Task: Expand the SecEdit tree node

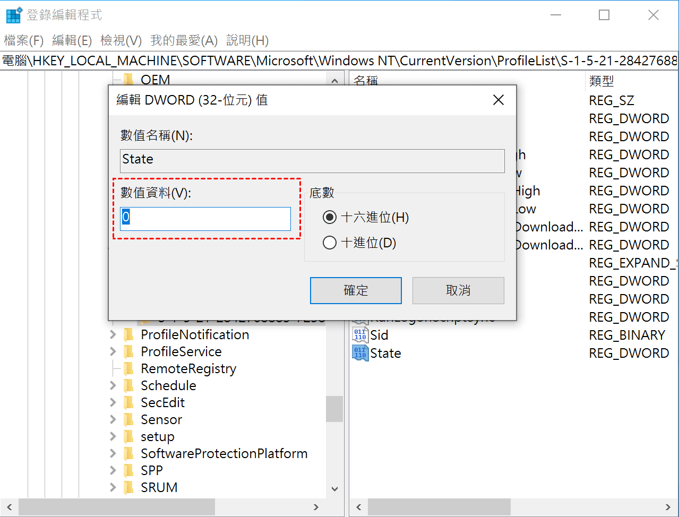Action: (113, 402)
